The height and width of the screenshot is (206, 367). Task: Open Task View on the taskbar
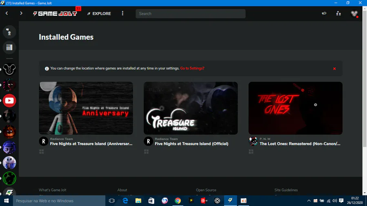[x=112, y=201]
